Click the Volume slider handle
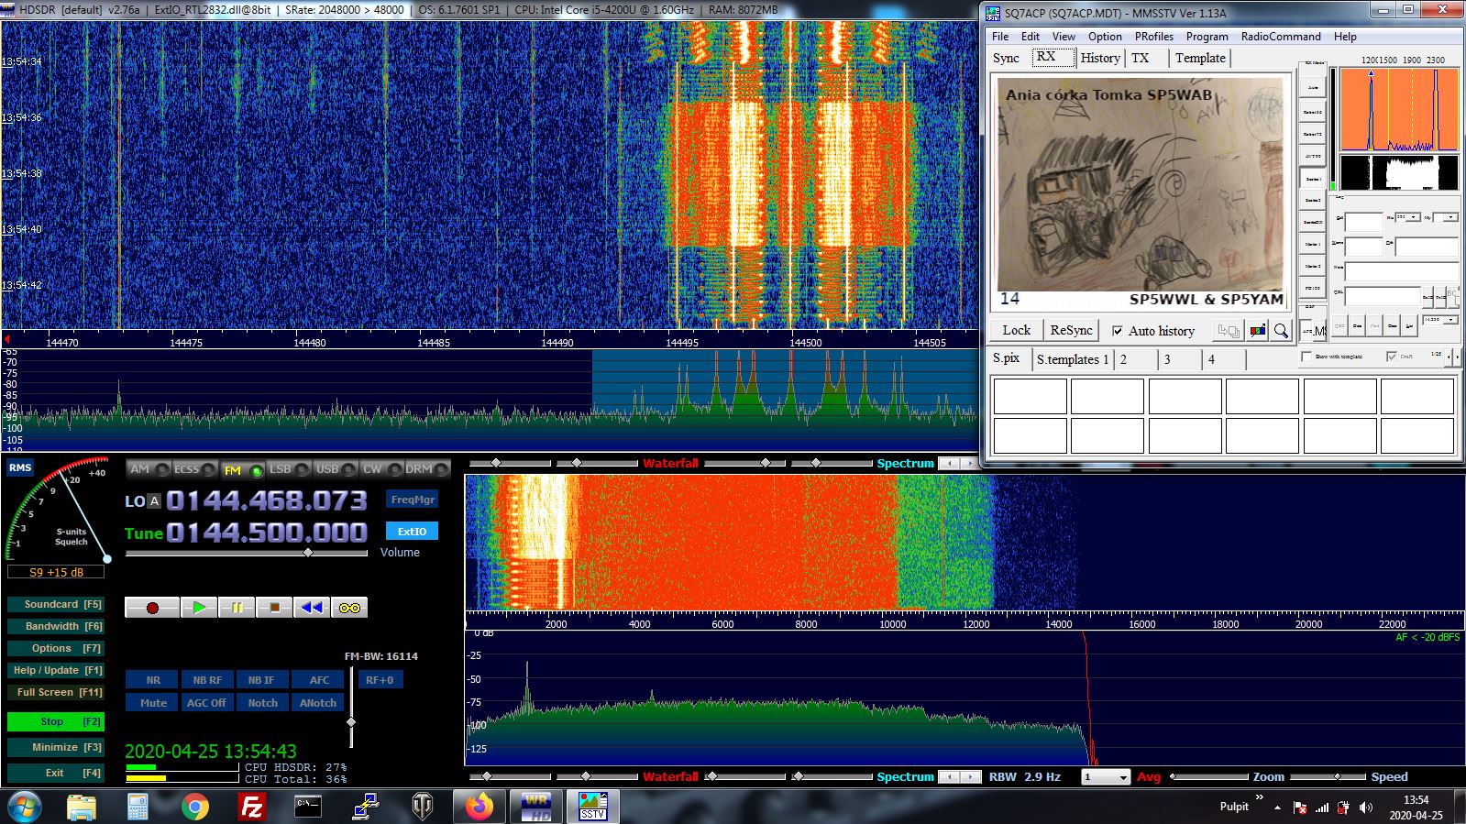This screenshot has height=824, width=1466. click(308, 553)
